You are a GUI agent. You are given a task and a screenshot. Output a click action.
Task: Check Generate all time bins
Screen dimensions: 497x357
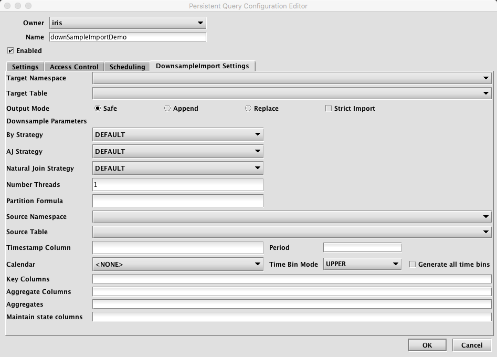(x=413, y=265)
